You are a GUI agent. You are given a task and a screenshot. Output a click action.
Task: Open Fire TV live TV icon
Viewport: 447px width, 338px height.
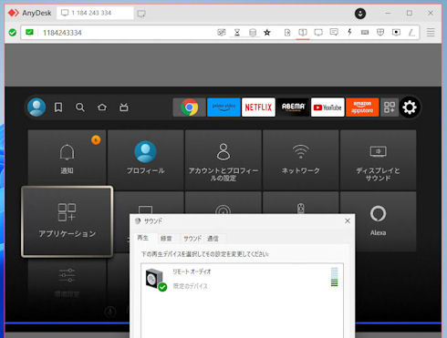124,108
